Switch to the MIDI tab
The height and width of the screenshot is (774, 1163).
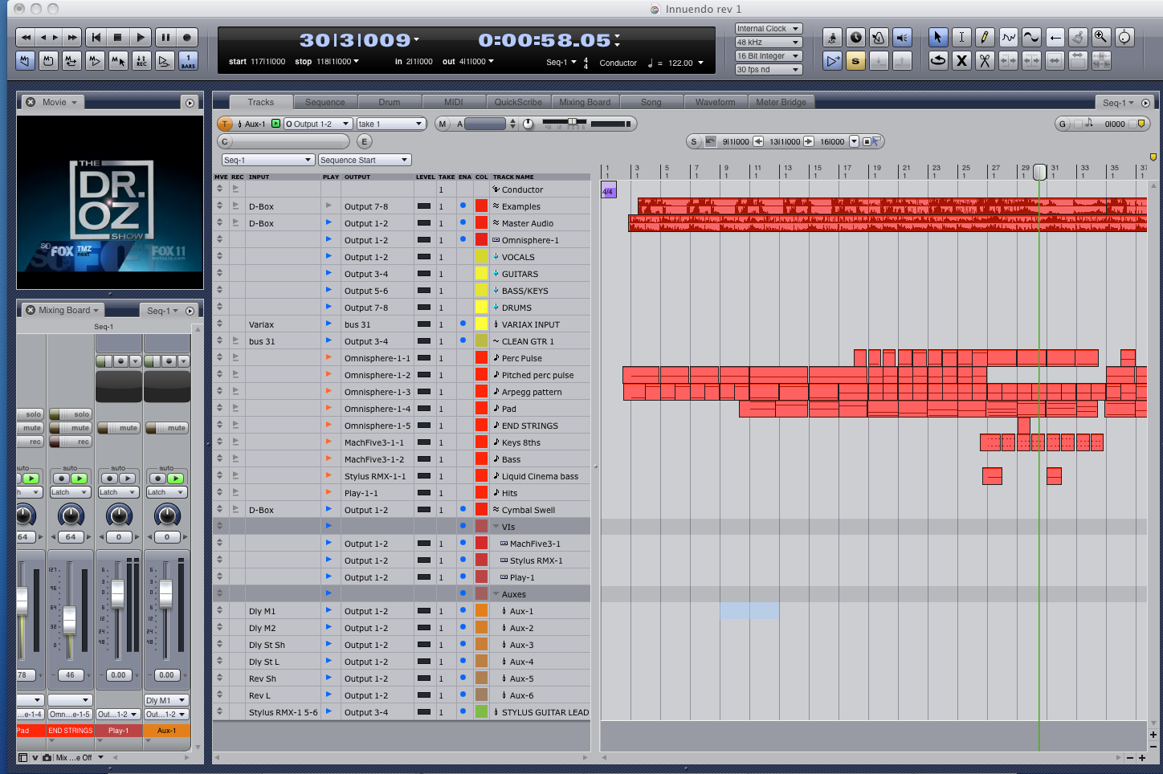pos(454,102)
